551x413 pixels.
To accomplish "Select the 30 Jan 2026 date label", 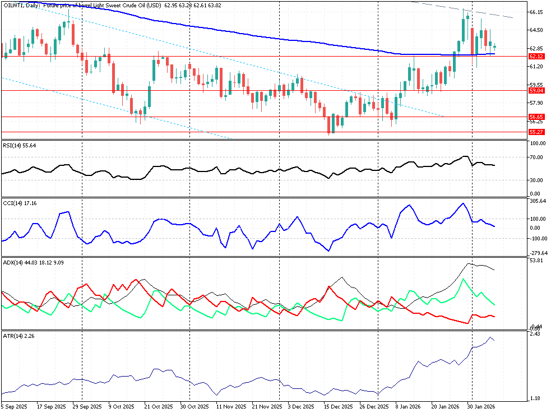I will [481, 406].
